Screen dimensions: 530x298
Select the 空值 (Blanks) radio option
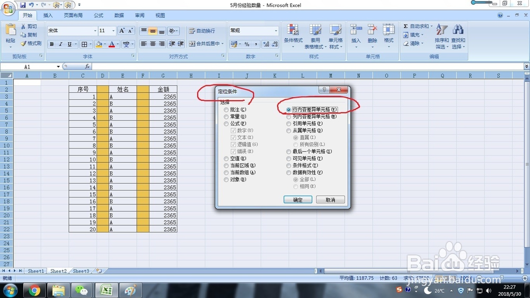click(x=226, y=159)
